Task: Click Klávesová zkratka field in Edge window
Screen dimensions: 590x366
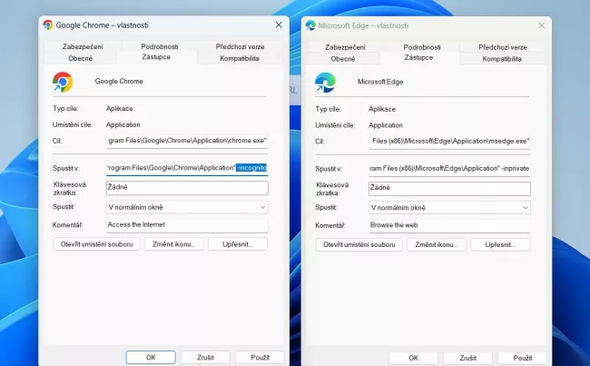Action: click(x=449, y=188)
